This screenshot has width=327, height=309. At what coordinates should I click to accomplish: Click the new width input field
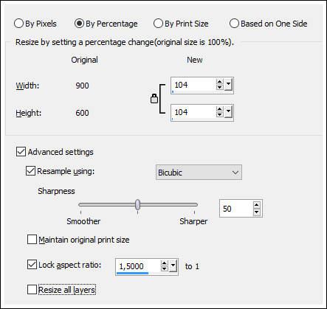tap(194, 85)
